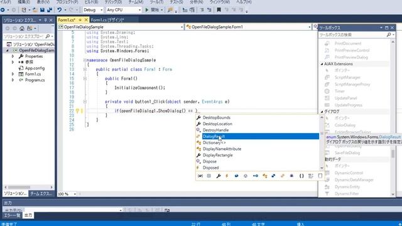This screenshot has width=402, height=226.
Task: Open the ビルド(B) menu
Action: pyautogui.click(x=92, y=2)
